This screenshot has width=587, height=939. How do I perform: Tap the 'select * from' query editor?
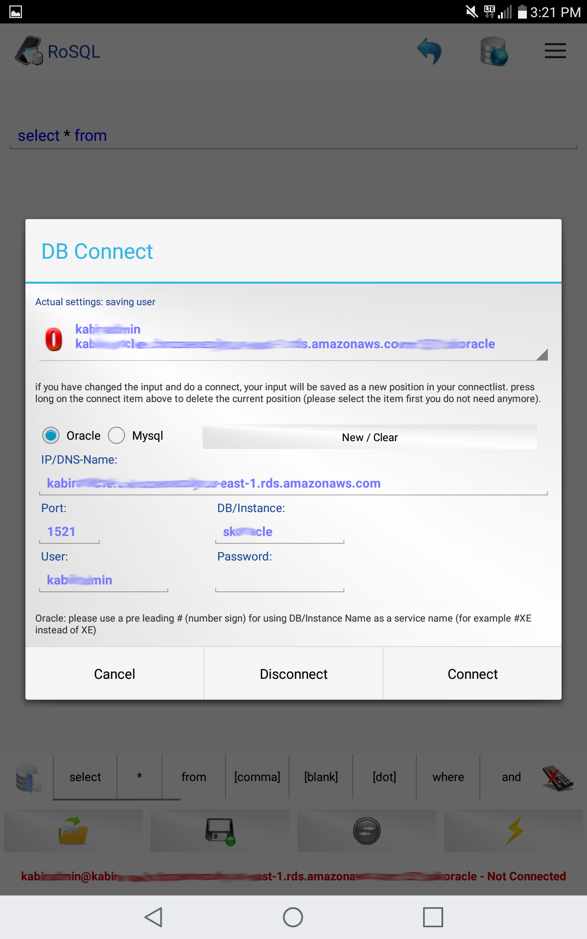293,135
